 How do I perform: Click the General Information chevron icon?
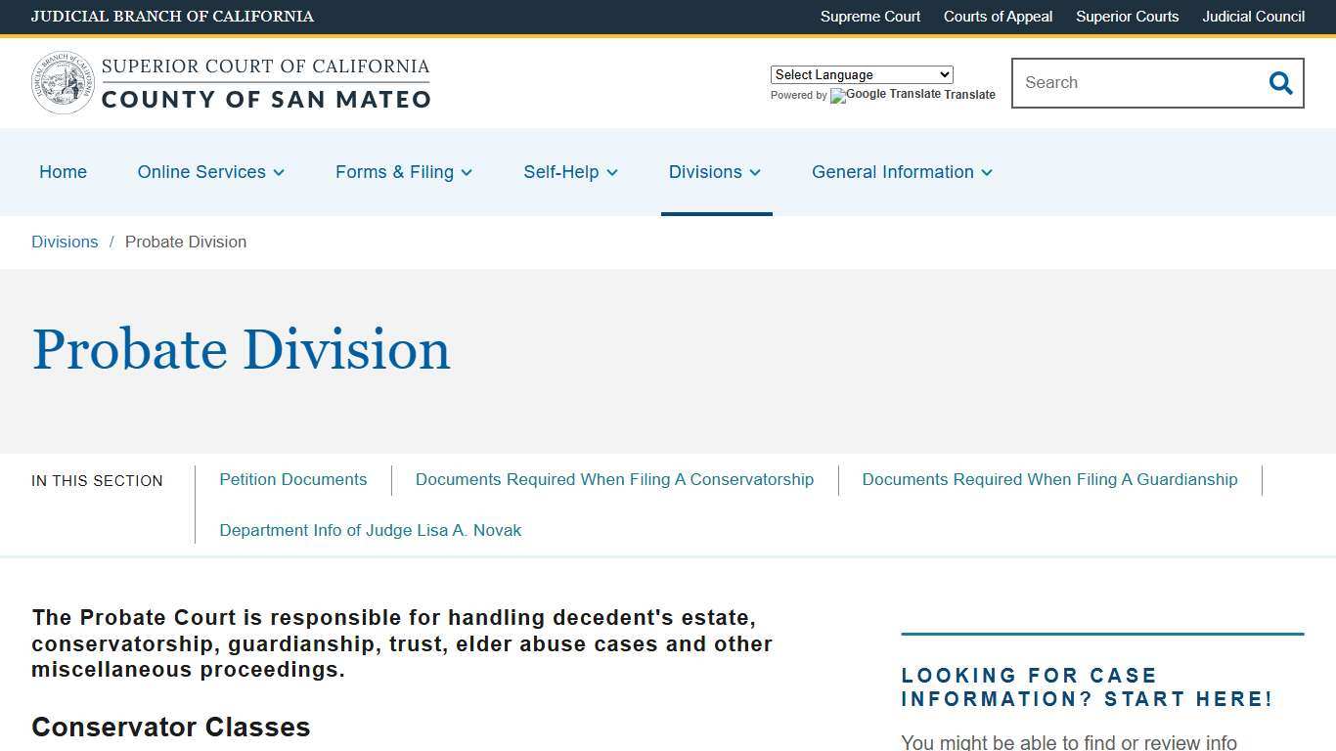(x=989, y=173)
